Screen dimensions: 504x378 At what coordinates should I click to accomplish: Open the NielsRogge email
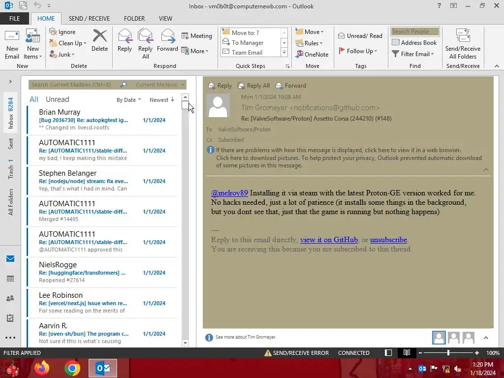(x=102, y=273)
